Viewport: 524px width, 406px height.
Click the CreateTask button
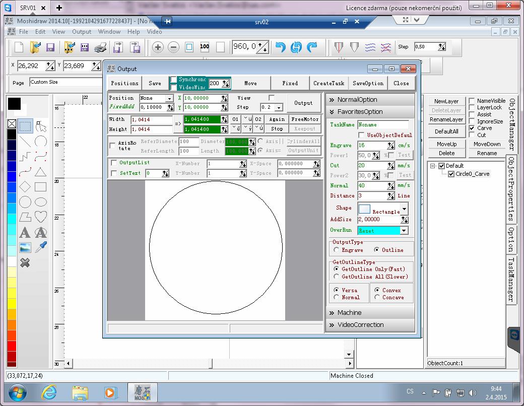[329, 83]
